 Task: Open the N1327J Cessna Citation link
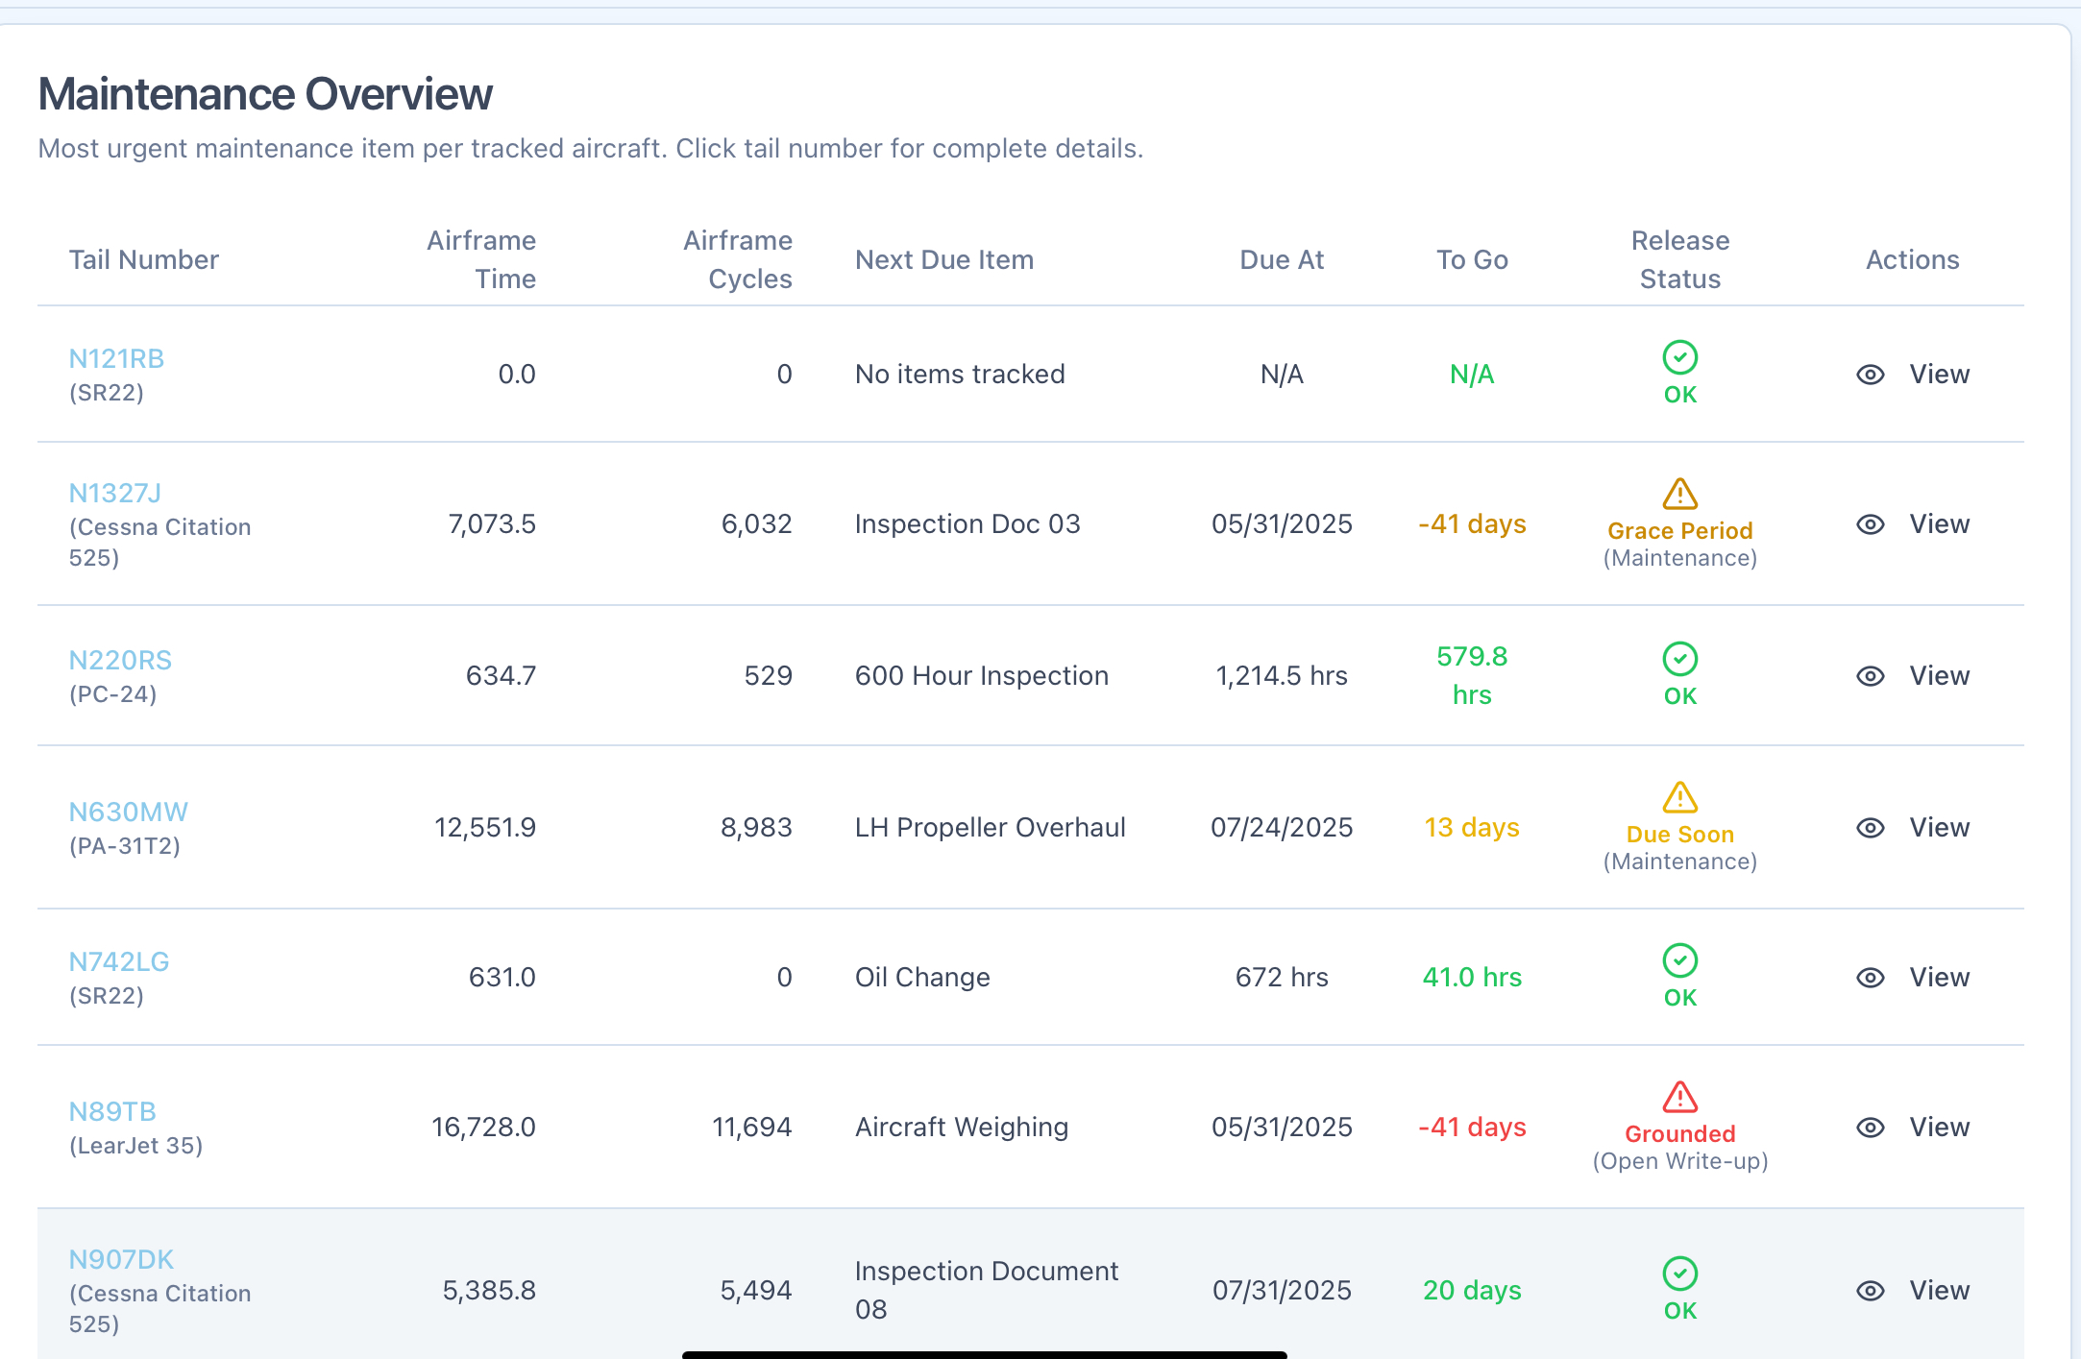[x=114, y=494]
